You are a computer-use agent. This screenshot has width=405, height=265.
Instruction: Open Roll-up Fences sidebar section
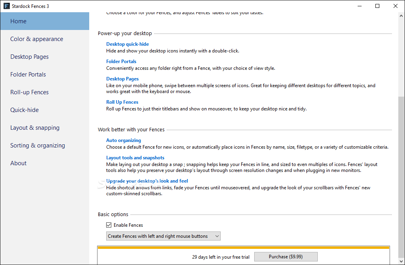click(45, 92)
